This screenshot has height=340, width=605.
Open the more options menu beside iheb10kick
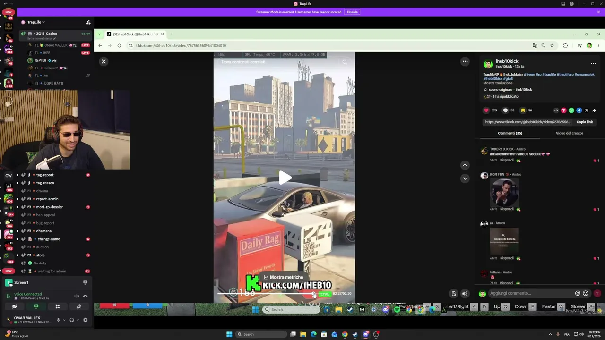click(593, 64)
